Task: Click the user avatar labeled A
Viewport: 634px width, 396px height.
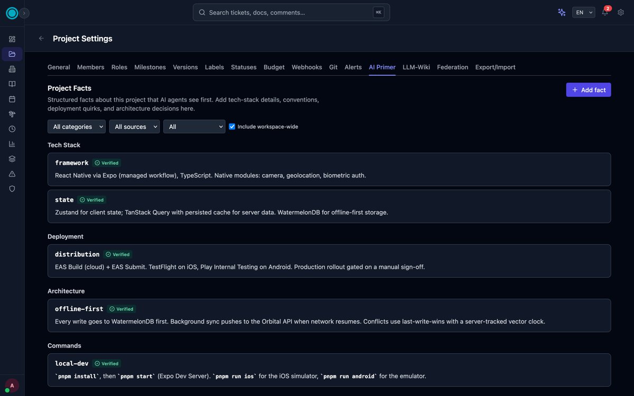Action: click(x=12, y=385)
